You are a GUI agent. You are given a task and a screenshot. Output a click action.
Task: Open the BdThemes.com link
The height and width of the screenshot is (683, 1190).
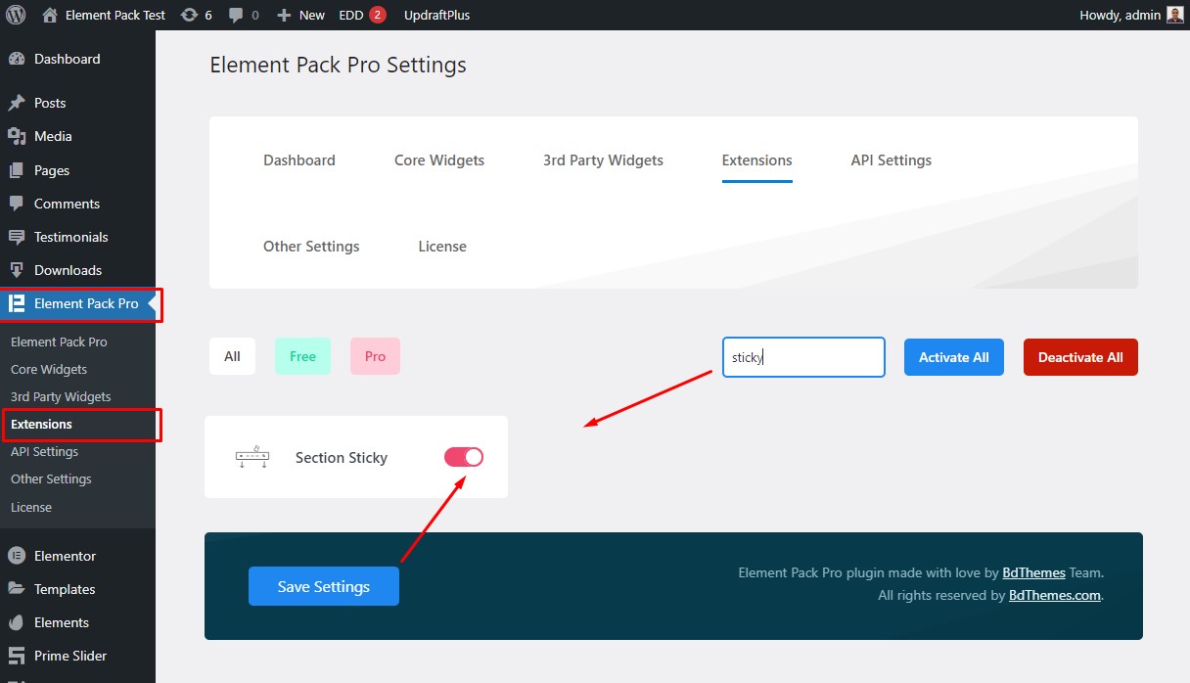(x=1053, y=595)
